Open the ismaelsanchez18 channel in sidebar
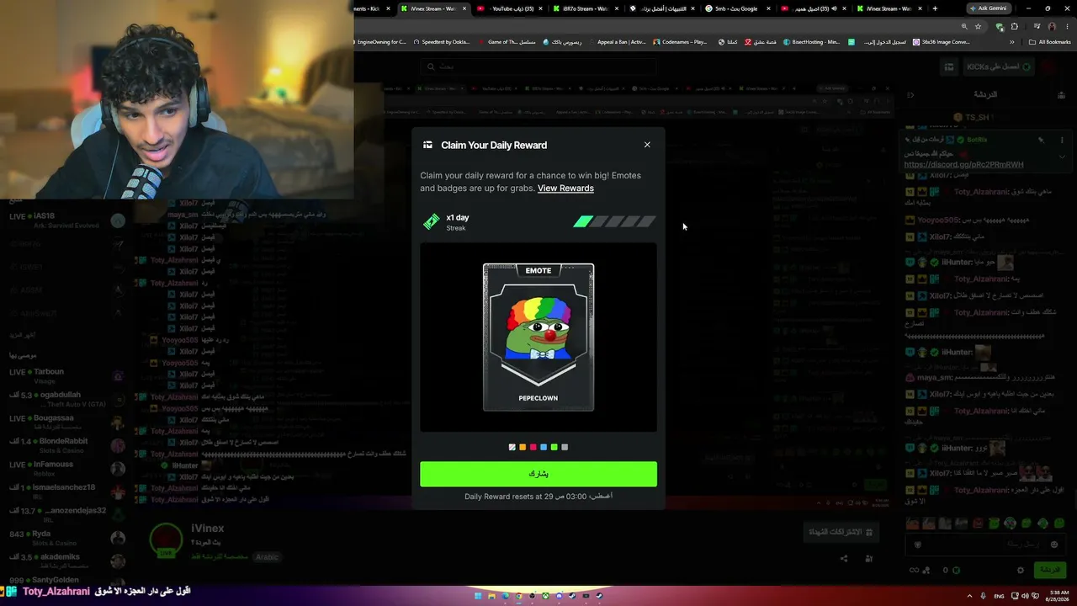This screenshot has height=606, width=1077. pos(67,492)
